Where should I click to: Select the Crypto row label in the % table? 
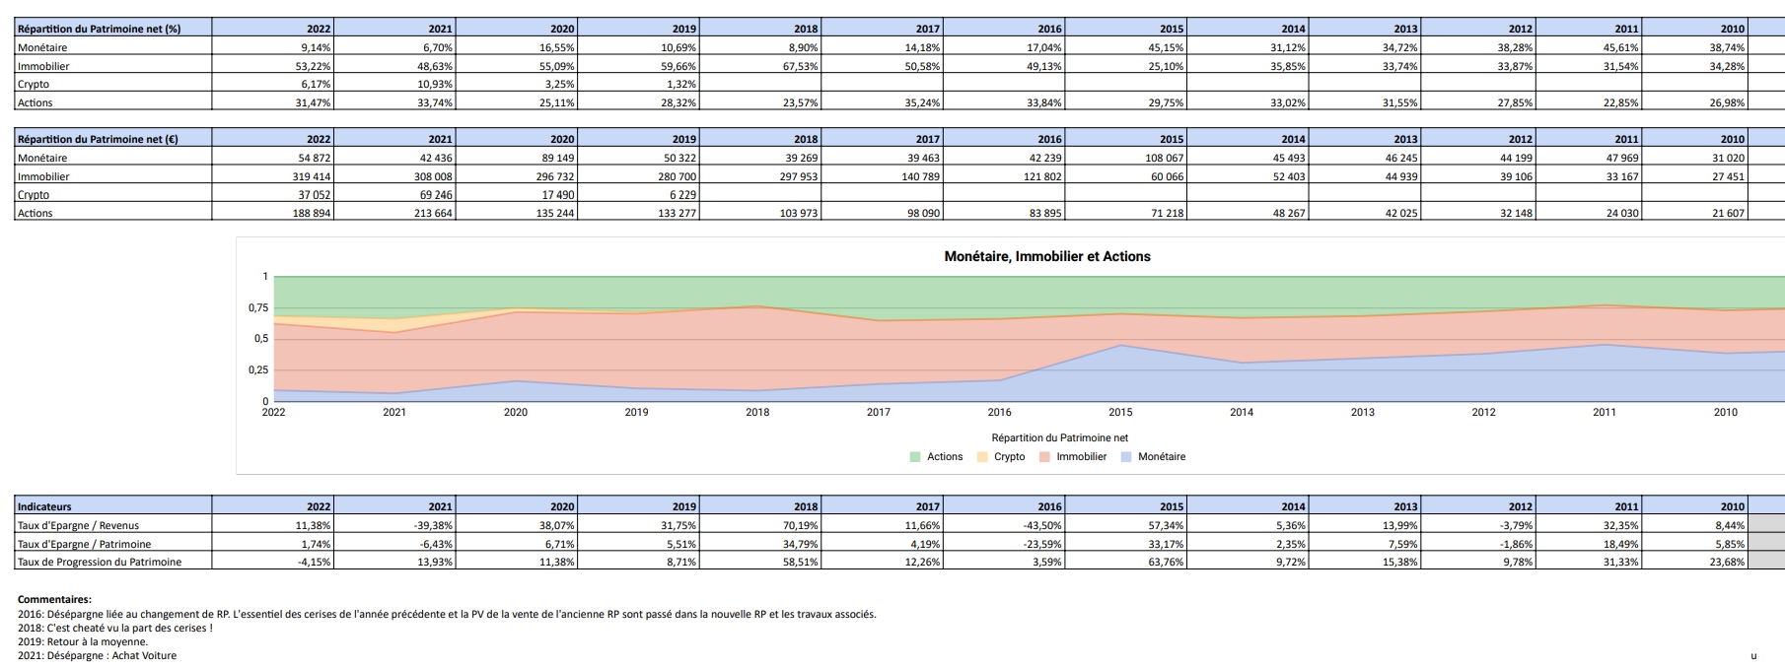click(x=112, y=84)
